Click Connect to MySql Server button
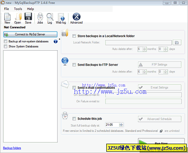This screenshot has width=188, height=153. [30, 34]
